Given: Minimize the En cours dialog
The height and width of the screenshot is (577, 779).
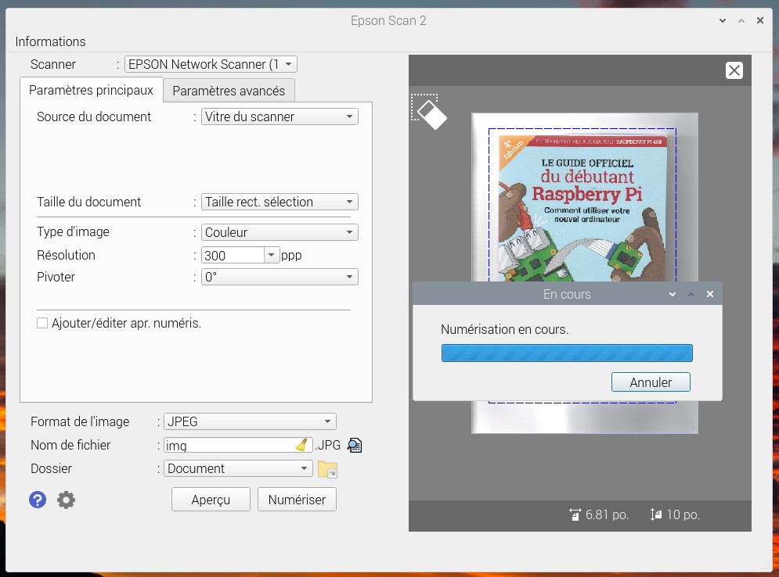Looking at the screenshot, I should 673,294.
